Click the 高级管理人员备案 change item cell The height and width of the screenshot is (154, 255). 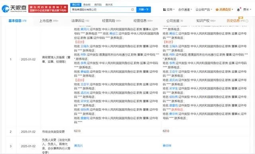click(x=56, y=59)
